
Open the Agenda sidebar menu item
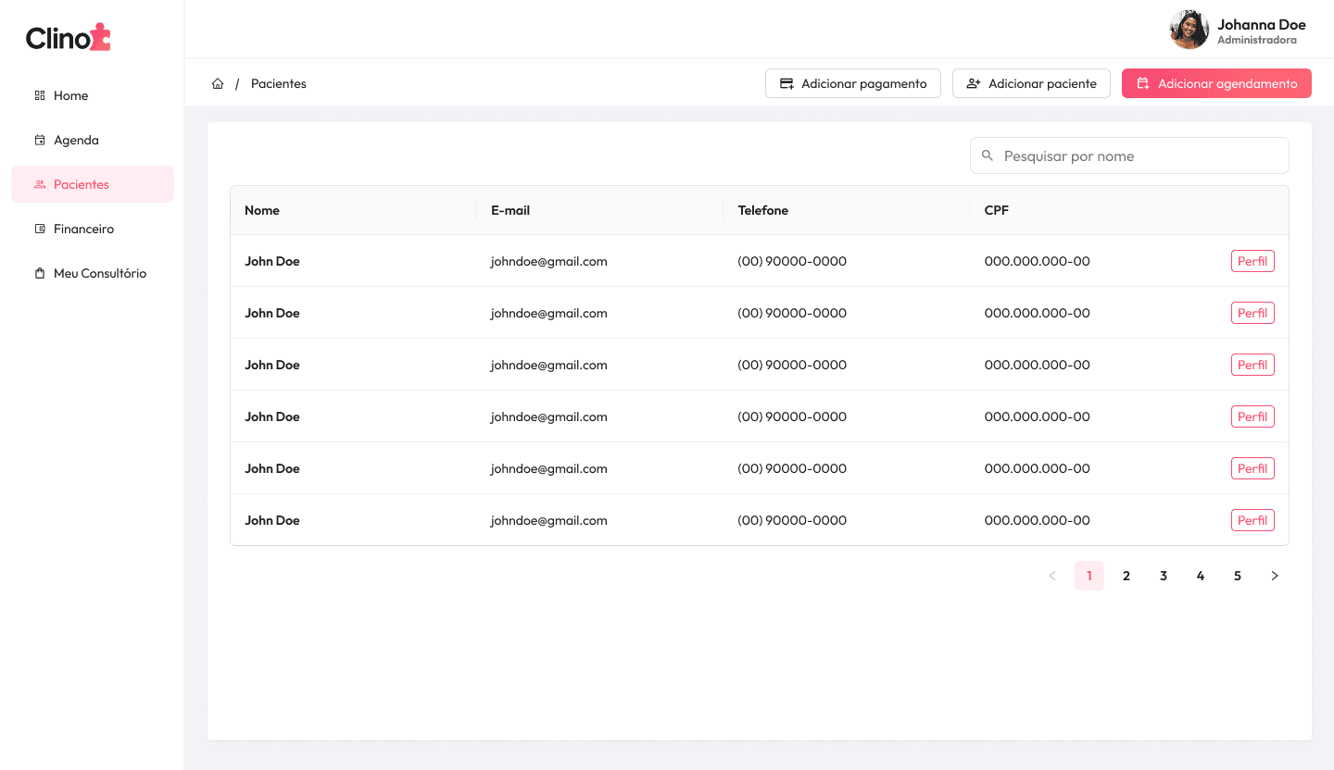coord(76,140)
